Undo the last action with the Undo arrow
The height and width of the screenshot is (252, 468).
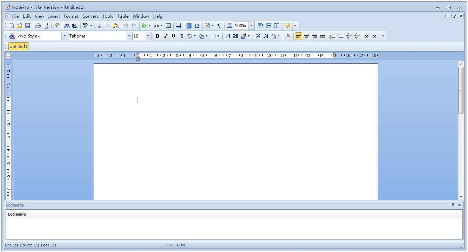click(126, 26)
